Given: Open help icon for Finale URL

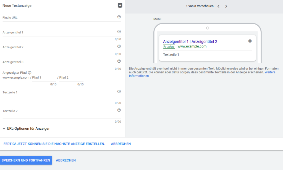Looking at the screenshot, I should pos(119,17).
